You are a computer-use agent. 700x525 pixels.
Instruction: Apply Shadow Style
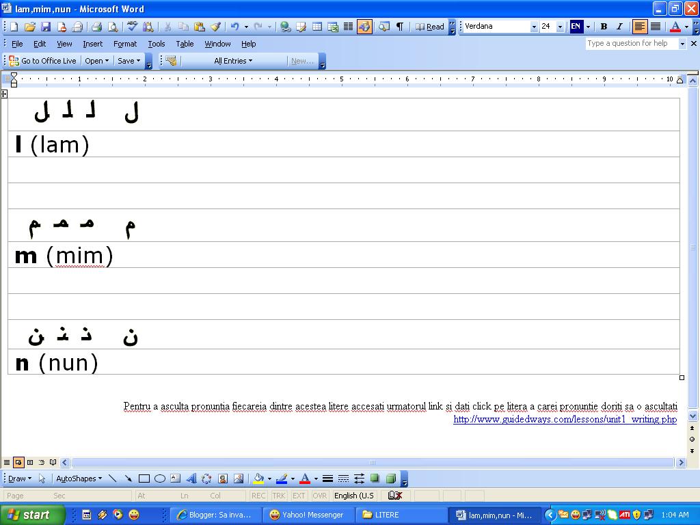(375, 479)
